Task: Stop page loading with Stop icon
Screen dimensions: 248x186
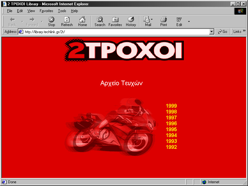Action: pyautogui.click(x=51, y=20)
